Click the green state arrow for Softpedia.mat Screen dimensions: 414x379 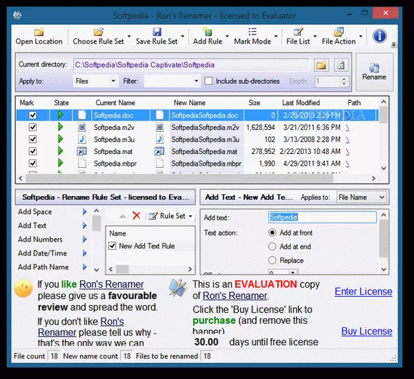tap(61, 151)
